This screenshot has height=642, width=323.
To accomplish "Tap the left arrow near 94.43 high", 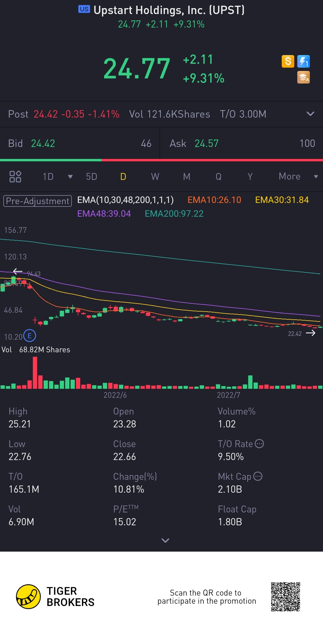I will [18, 271].
